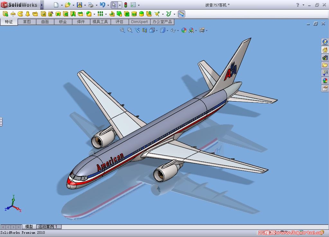Click the Boundary Cut feature icon
Viewport: 329px width, 237px height.
(x=80, y=14)
